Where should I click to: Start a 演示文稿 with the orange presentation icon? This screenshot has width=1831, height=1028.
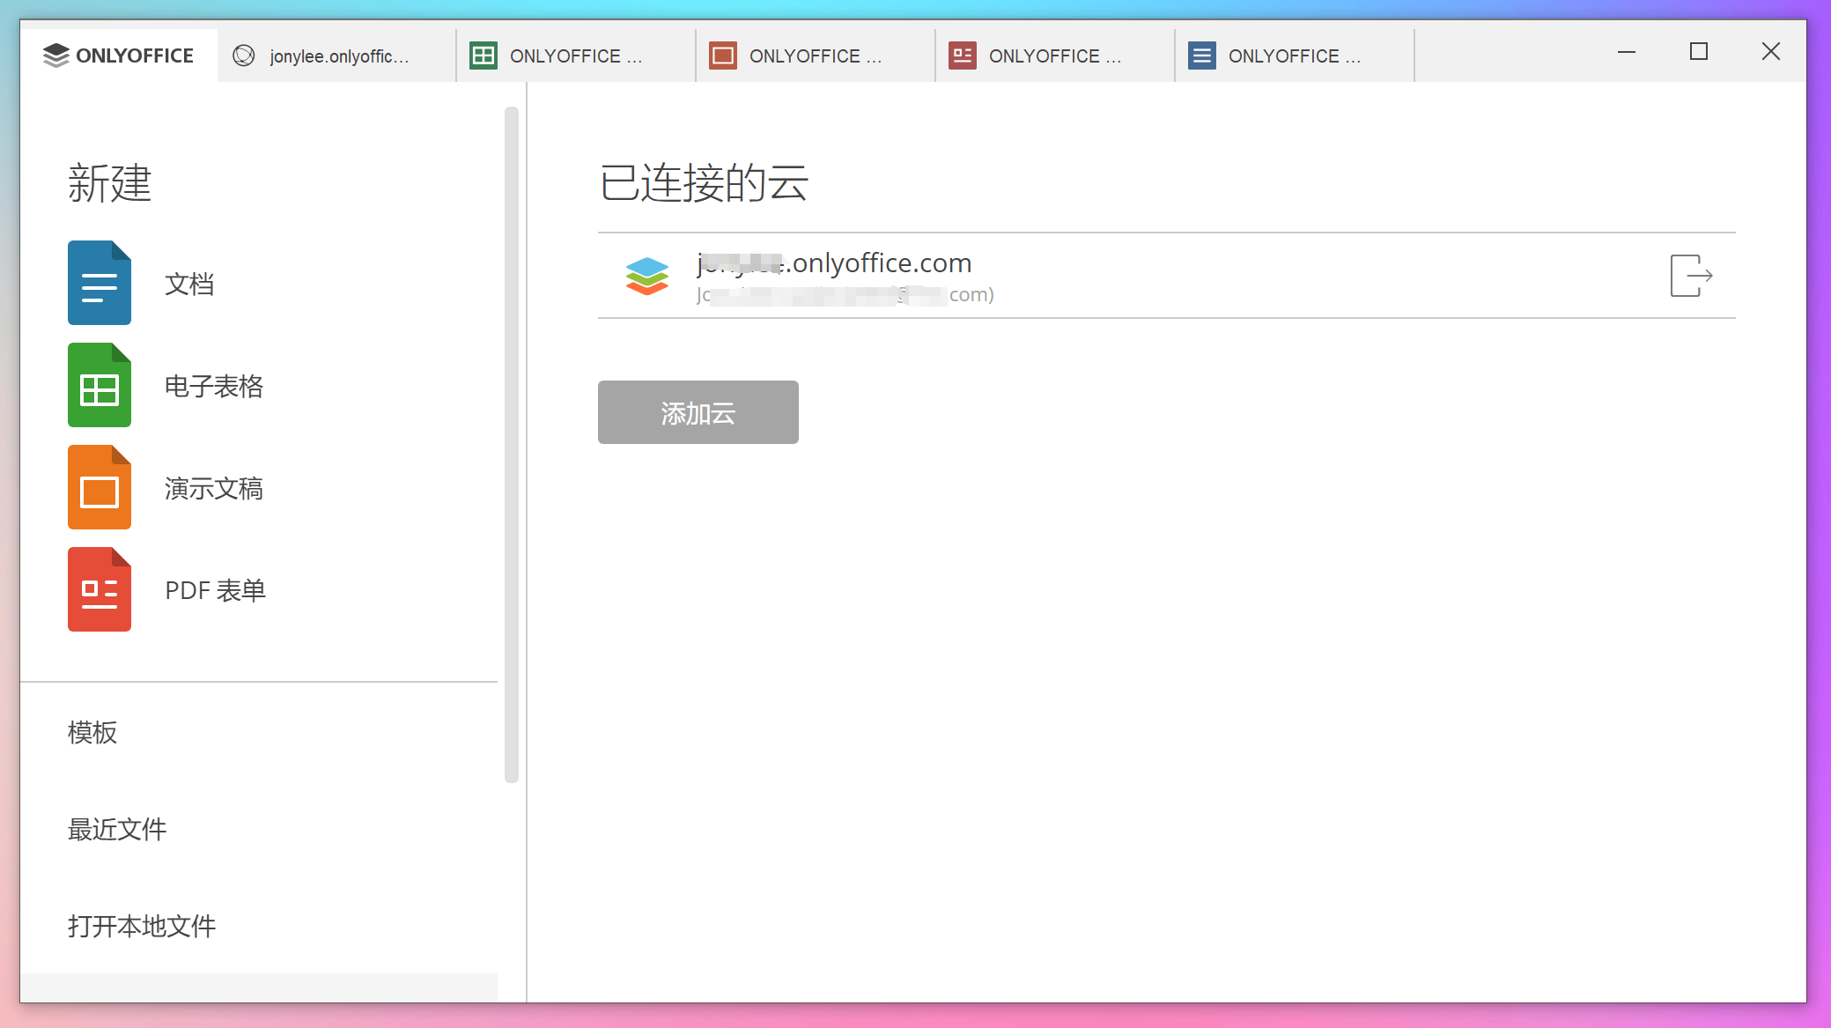point(100,487)
